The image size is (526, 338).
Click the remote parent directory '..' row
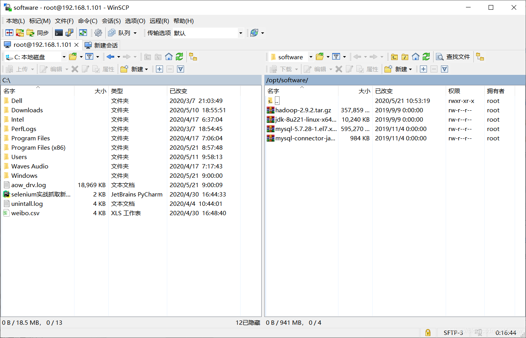click(x=277, y=101)
